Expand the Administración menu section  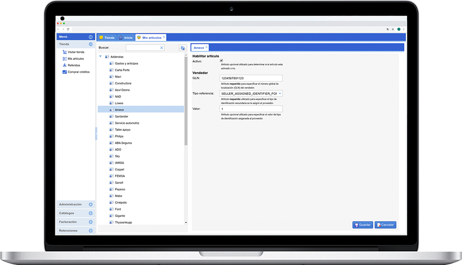(x=90, y=205)
